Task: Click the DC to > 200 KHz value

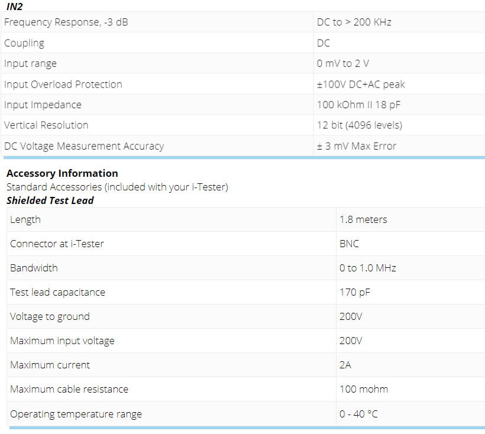Action: pos(354,22)
